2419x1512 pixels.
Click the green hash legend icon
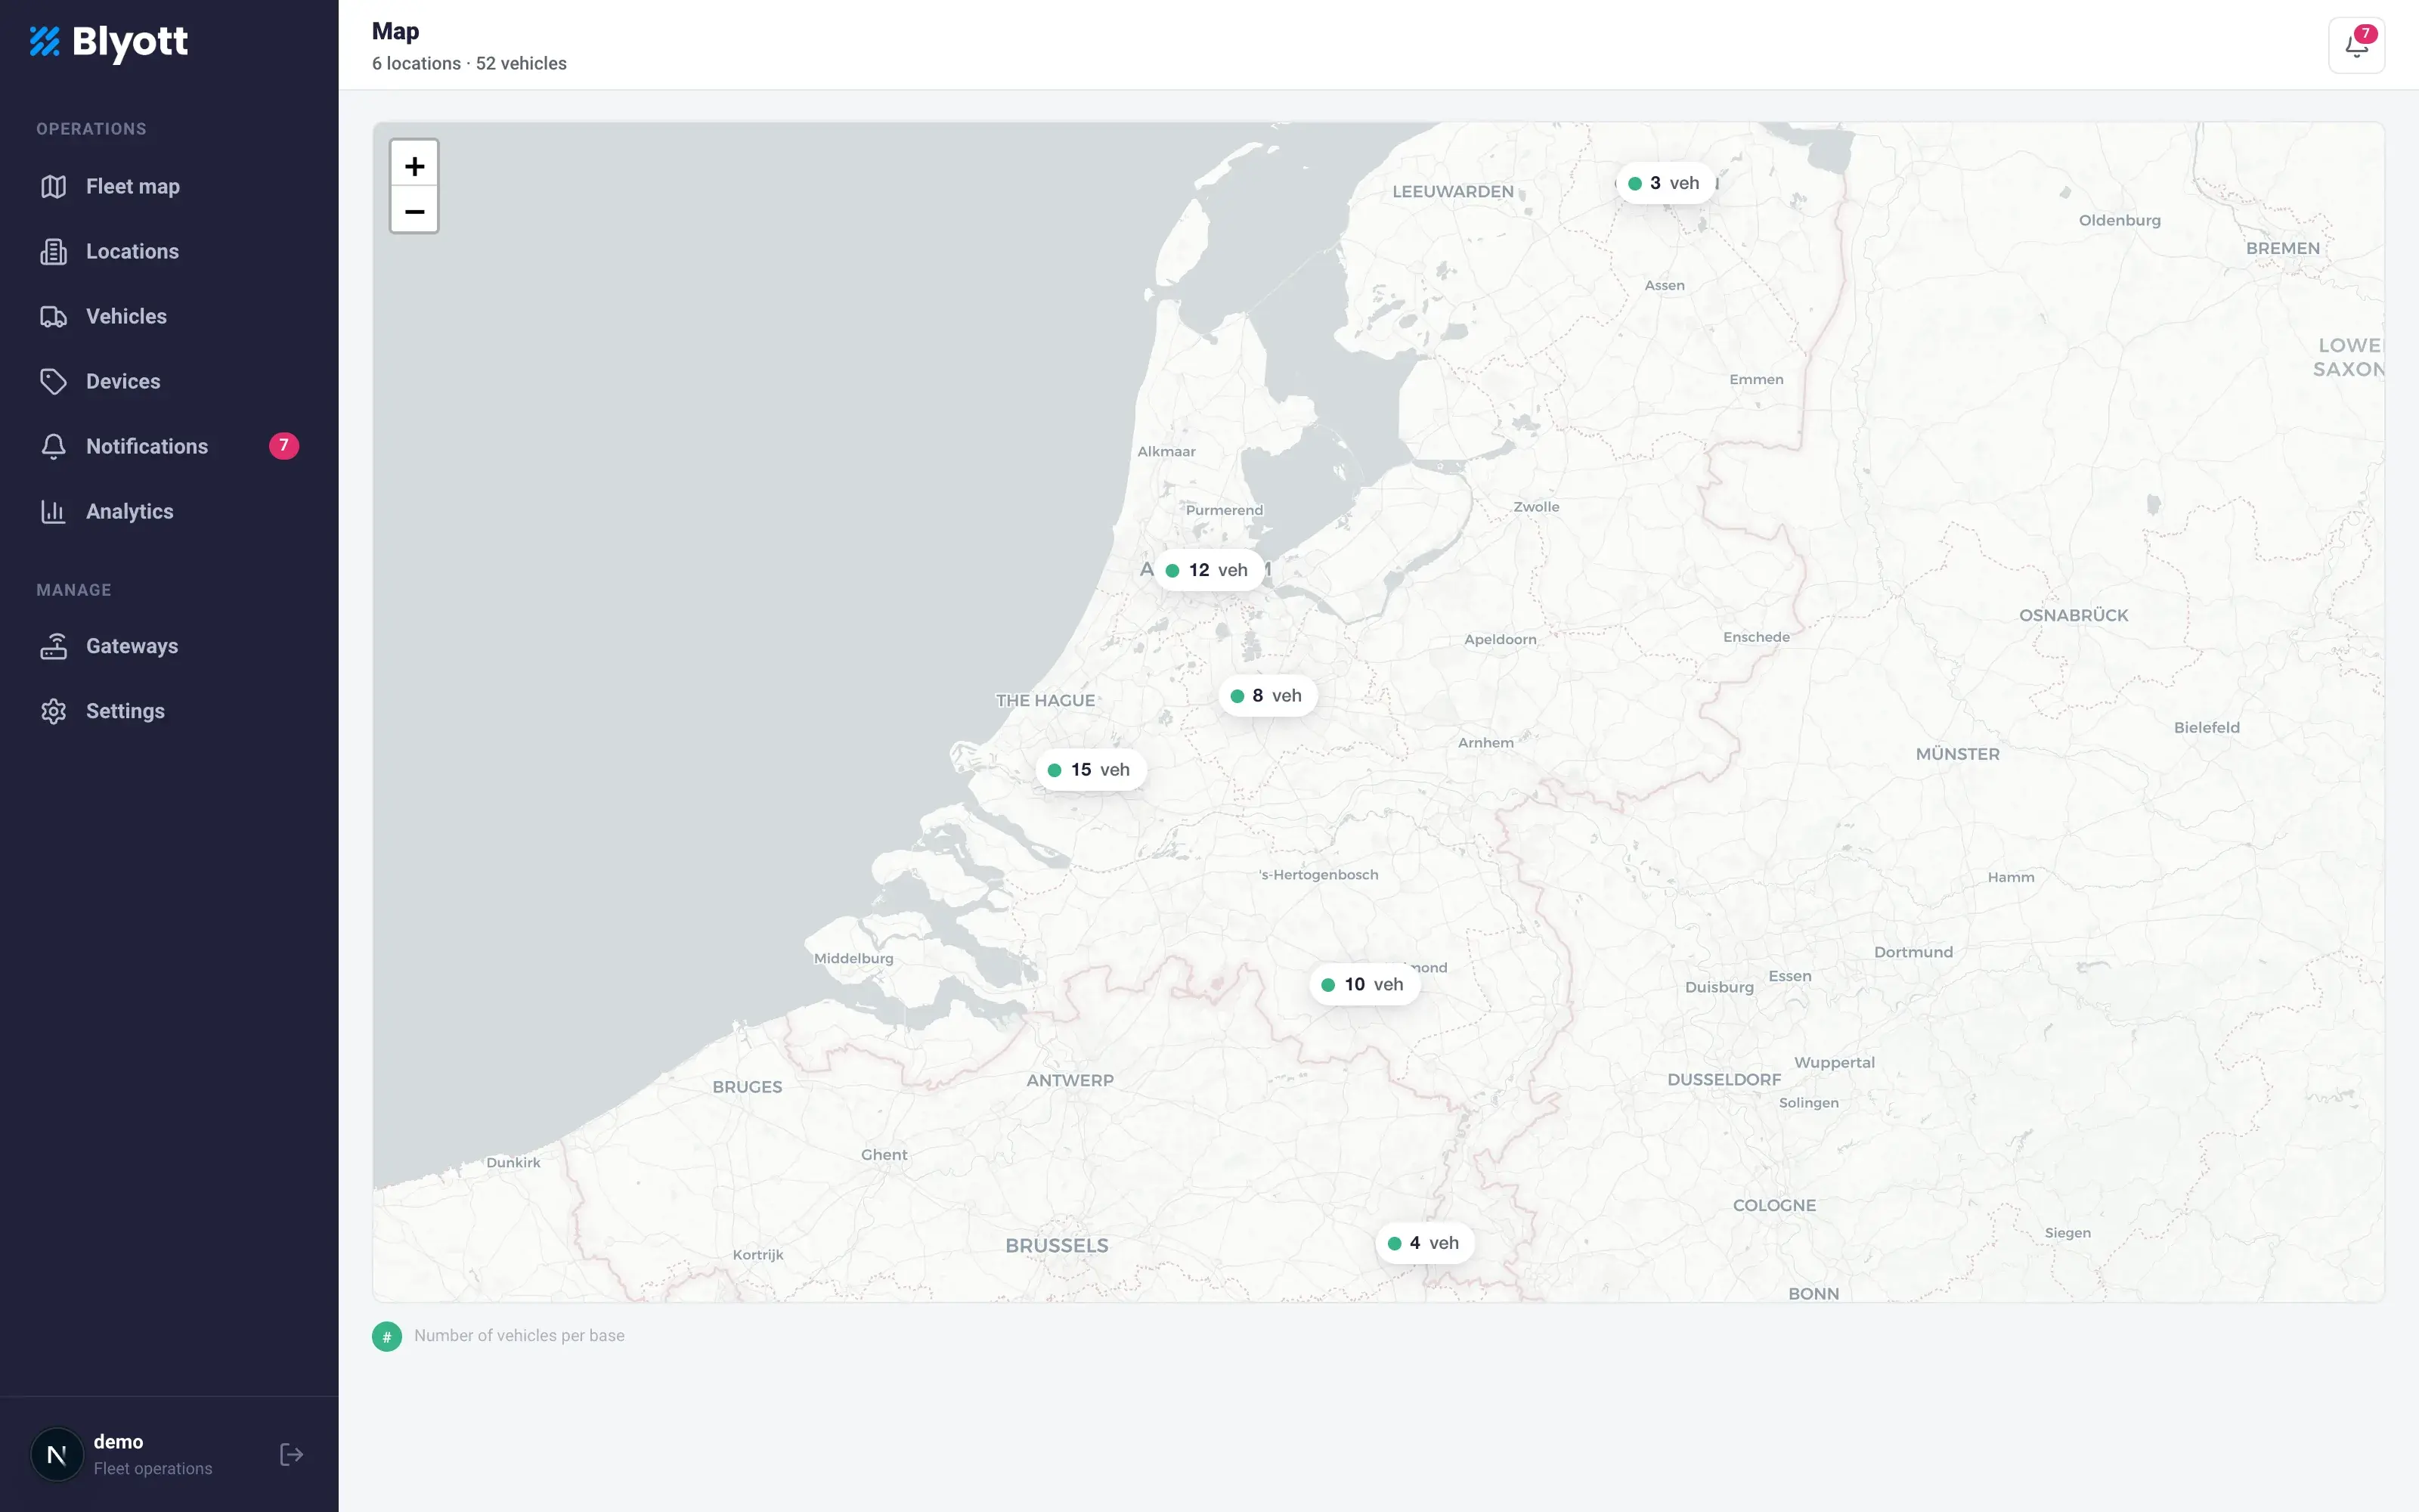pyautogui.click(x=387, y=1336)
